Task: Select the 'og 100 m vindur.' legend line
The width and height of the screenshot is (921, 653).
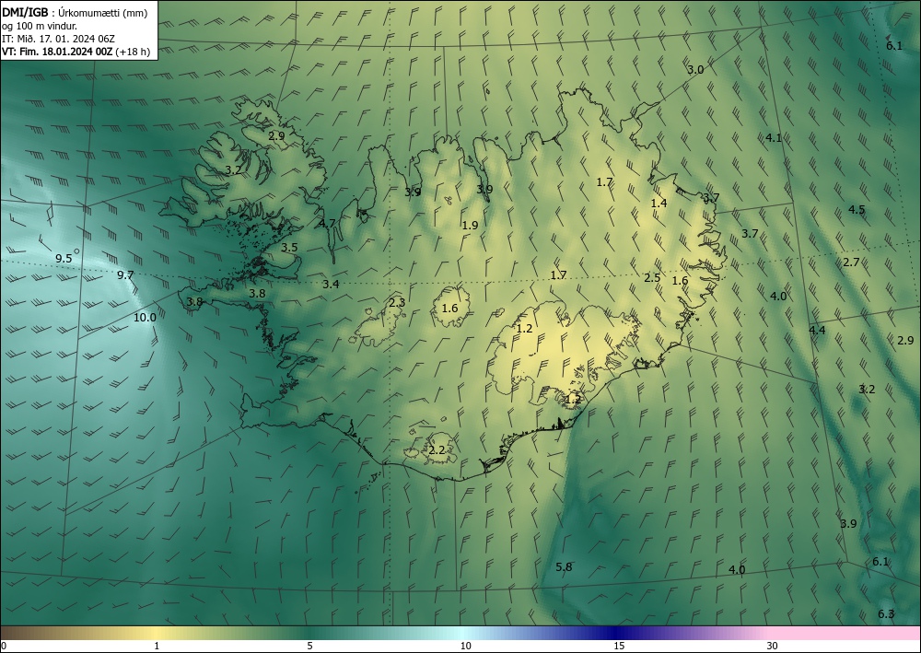Action: pyautogui.click(x=40, y=26)
